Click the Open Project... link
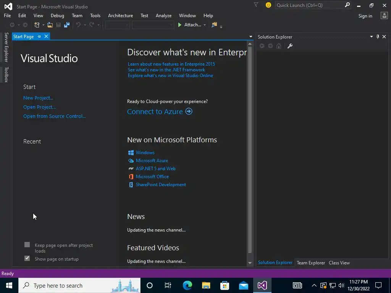Viewport: 391px width, 293px height. [39, 107]
